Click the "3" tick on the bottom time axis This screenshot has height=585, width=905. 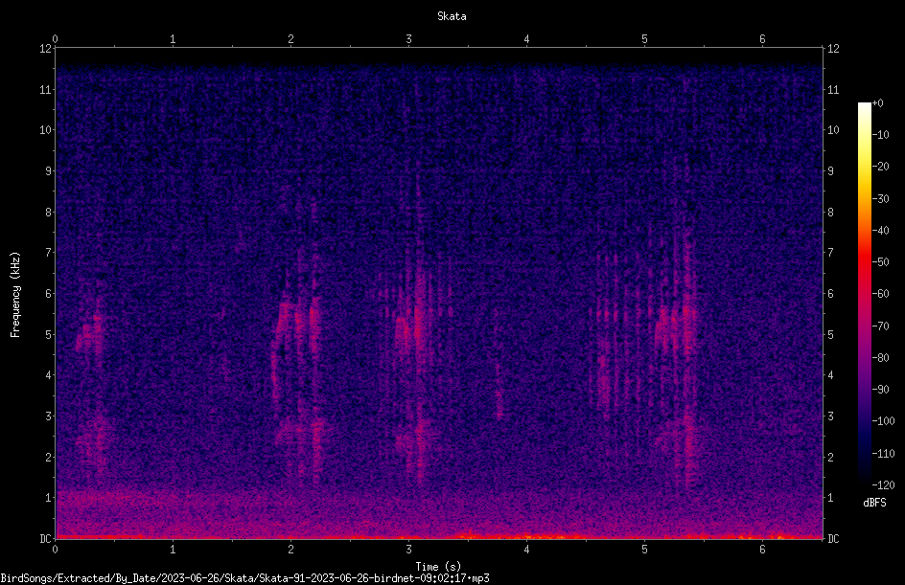coord(408,550)
